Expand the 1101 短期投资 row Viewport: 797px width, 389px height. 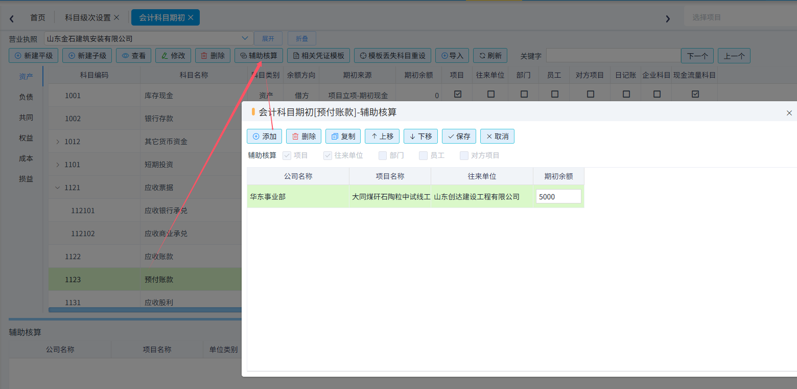coord(58,165)
